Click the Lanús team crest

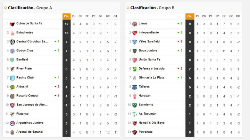click(x=135, y=24)
